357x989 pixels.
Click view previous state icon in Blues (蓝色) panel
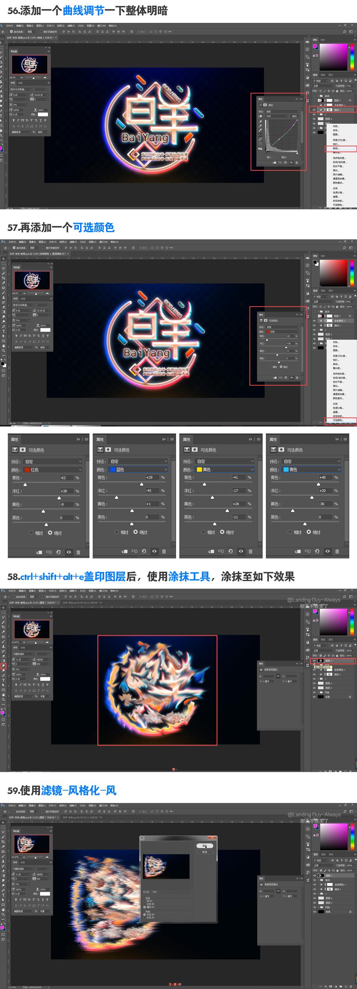pyautogui.click(x=134, y=551)
